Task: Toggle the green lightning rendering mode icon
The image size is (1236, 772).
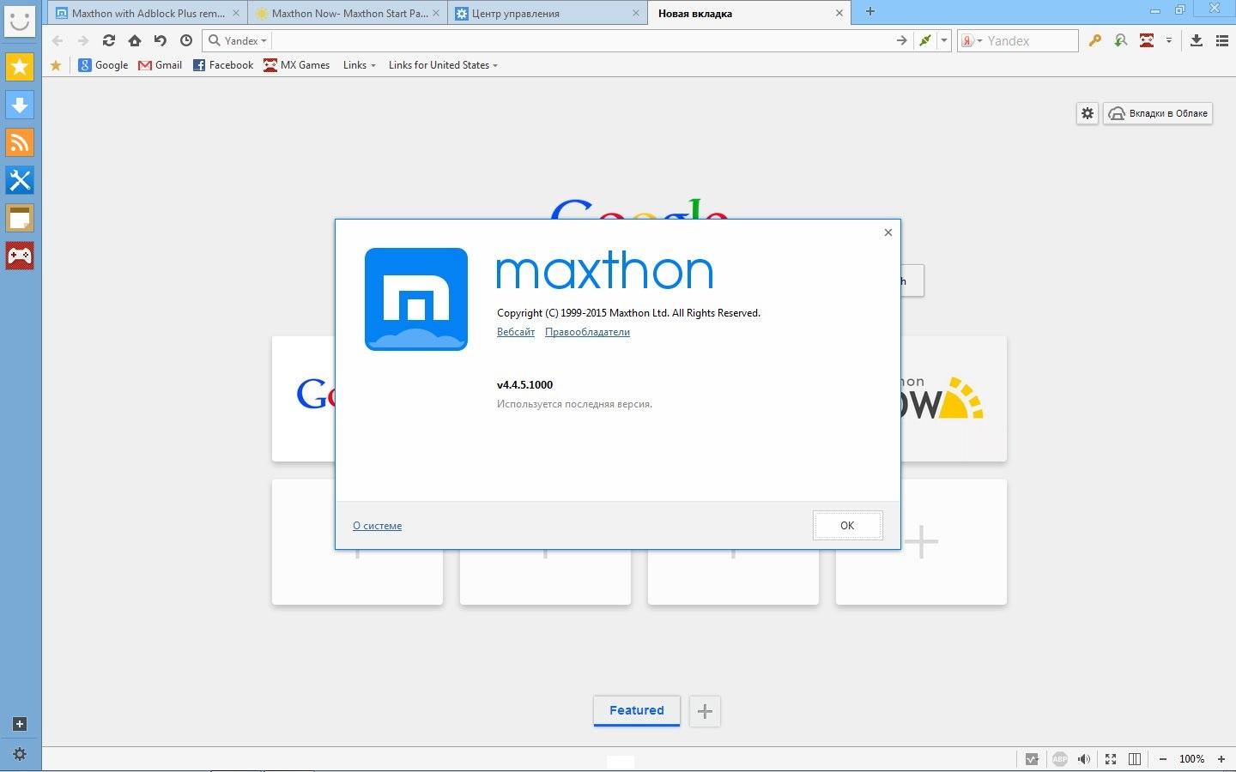Action: [x=924, y=40]
